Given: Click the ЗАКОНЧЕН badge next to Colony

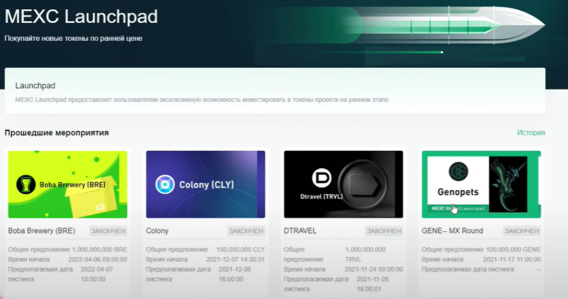Looking at the screenshot, I should [246, 231].
